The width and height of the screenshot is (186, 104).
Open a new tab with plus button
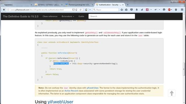coord(128,5)
